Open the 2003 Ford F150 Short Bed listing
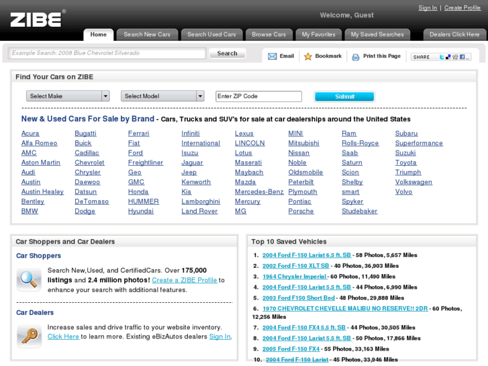 pos(299,298)
